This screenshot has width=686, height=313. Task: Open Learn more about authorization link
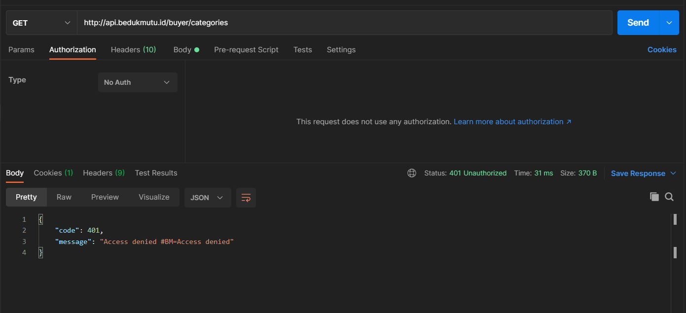(512, 122)
